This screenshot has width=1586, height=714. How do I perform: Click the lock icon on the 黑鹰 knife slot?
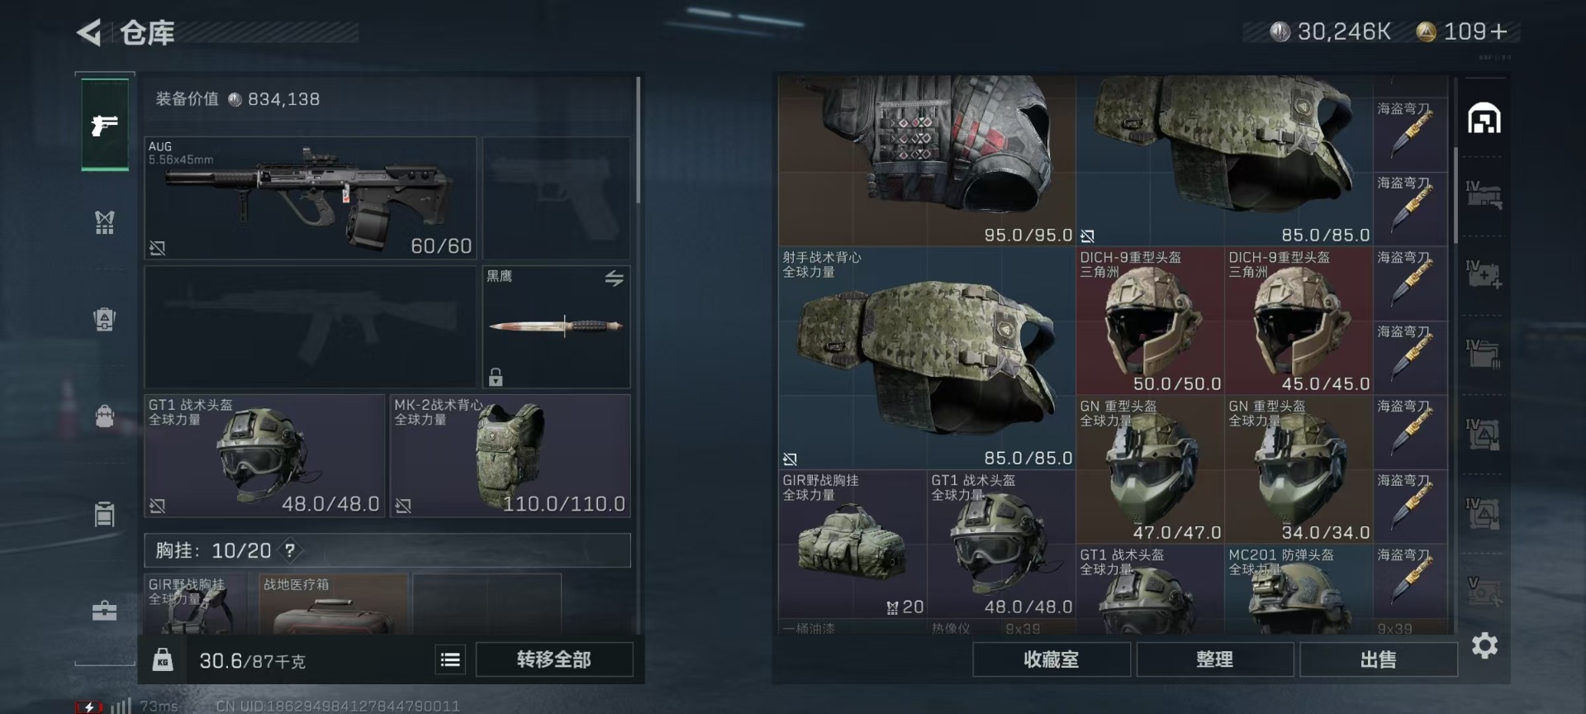click(x=496, y=377)
